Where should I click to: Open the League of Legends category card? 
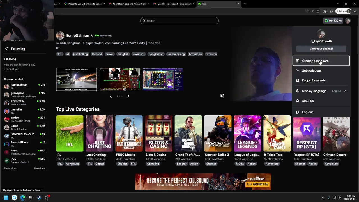pyautogui.click(x=247, y=134)
